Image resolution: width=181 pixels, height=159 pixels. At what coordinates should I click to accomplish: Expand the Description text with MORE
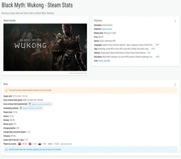coord(157,57)
